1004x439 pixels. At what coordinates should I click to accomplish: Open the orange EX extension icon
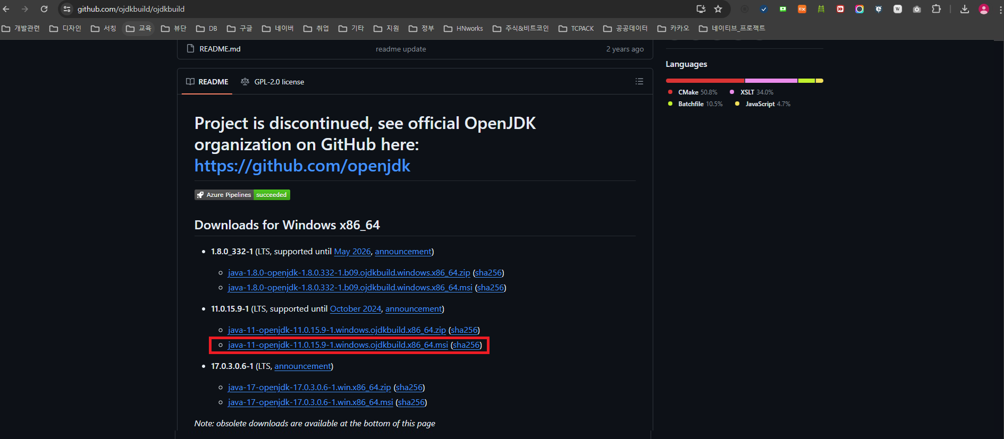click(x=802, y=9)
